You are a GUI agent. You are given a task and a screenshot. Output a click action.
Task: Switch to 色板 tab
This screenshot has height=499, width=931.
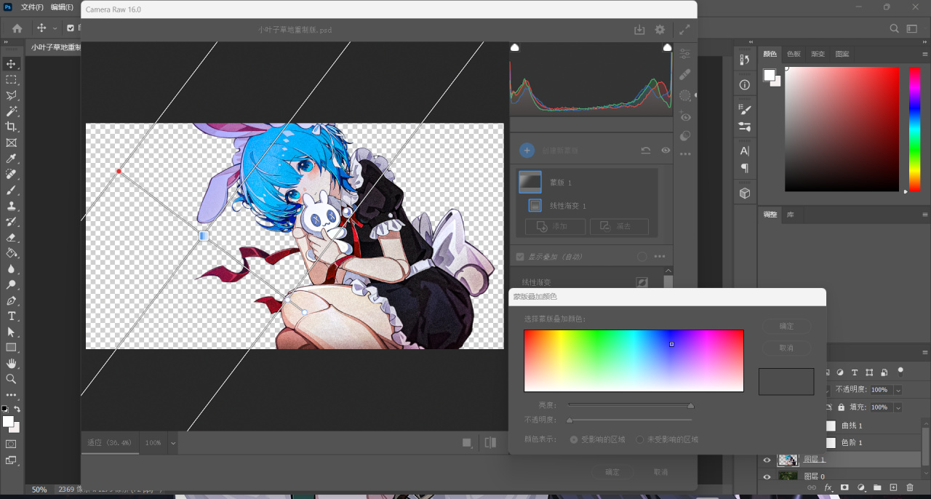[x=794, y=54]
